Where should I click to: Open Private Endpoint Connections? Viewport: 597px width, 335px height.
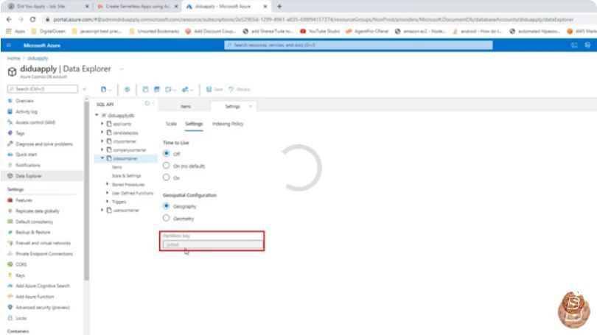(43, 253)
